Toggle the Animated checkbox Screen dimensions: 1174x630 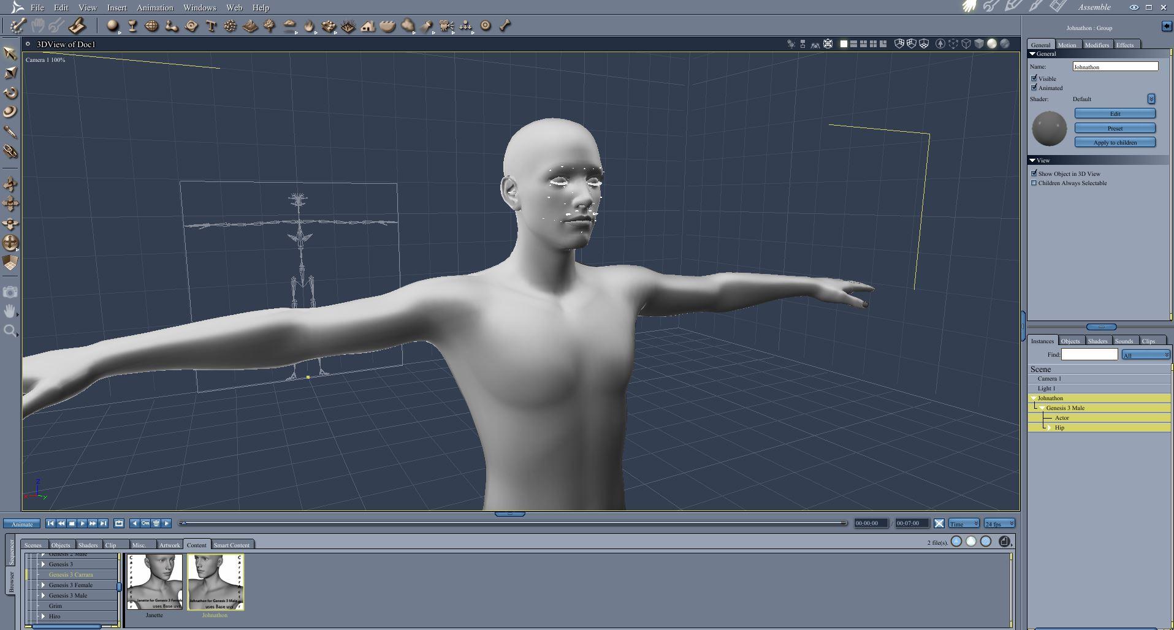tap(1034, 88)
